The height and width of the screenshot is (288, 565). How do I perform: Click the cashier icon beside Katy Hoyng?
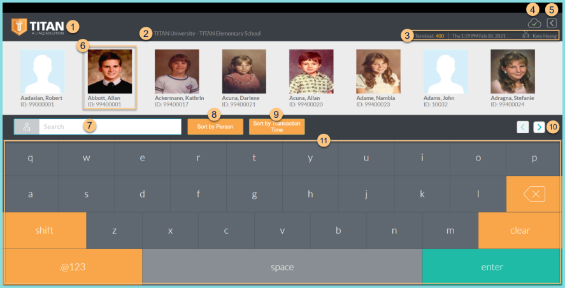526,35
